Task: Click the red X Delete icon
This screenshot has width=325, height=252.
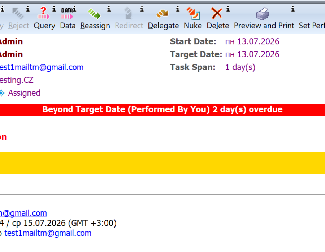Action: click(x=217, y=13)
